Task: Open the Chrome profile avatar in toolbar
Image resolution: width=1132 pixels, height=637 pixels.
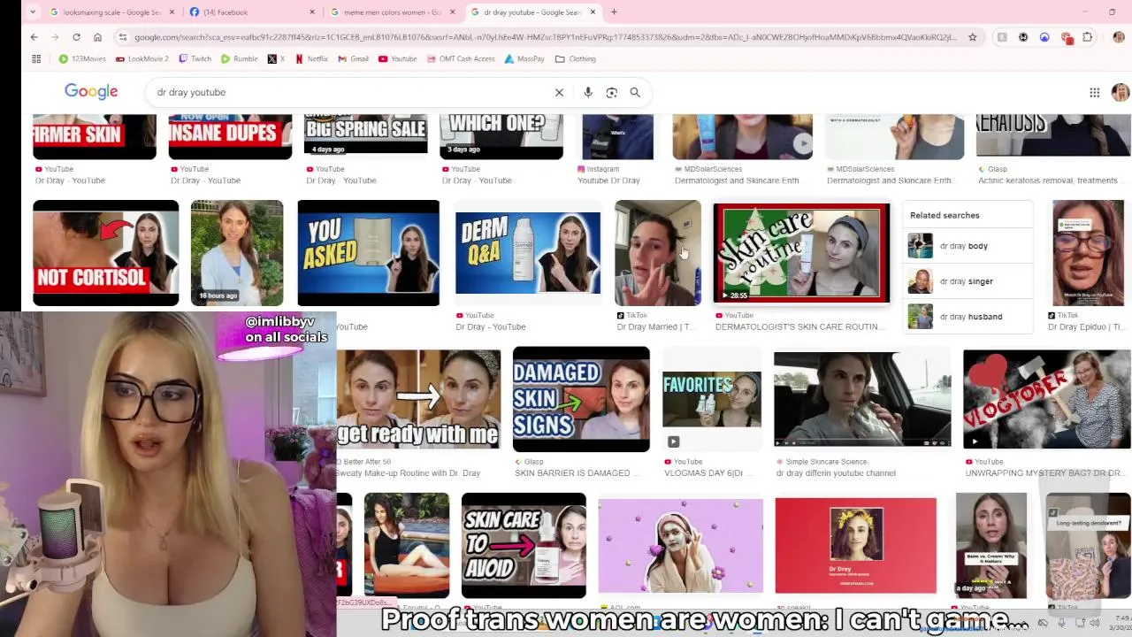Action: [x=1118, y=37]
